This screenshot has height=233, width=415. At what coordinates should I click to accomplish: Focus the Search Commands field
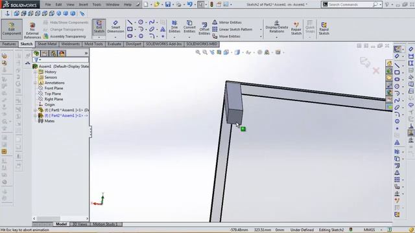[x=350, y=5]
